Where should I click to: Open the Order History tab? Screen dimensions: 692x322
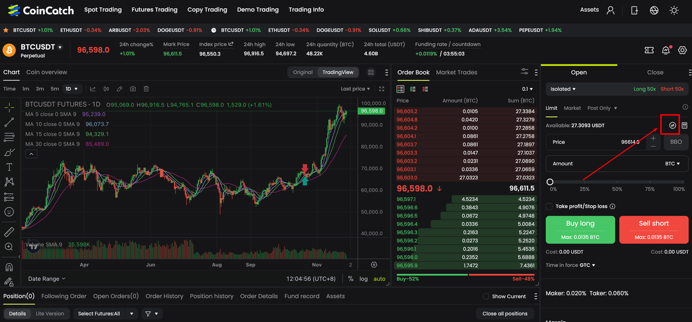(164, 296)
